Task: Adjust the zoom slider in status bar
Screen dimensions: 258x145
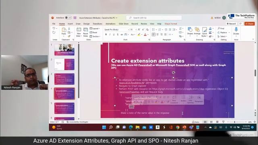Action: pyautogui.click(x=235, y=122)
